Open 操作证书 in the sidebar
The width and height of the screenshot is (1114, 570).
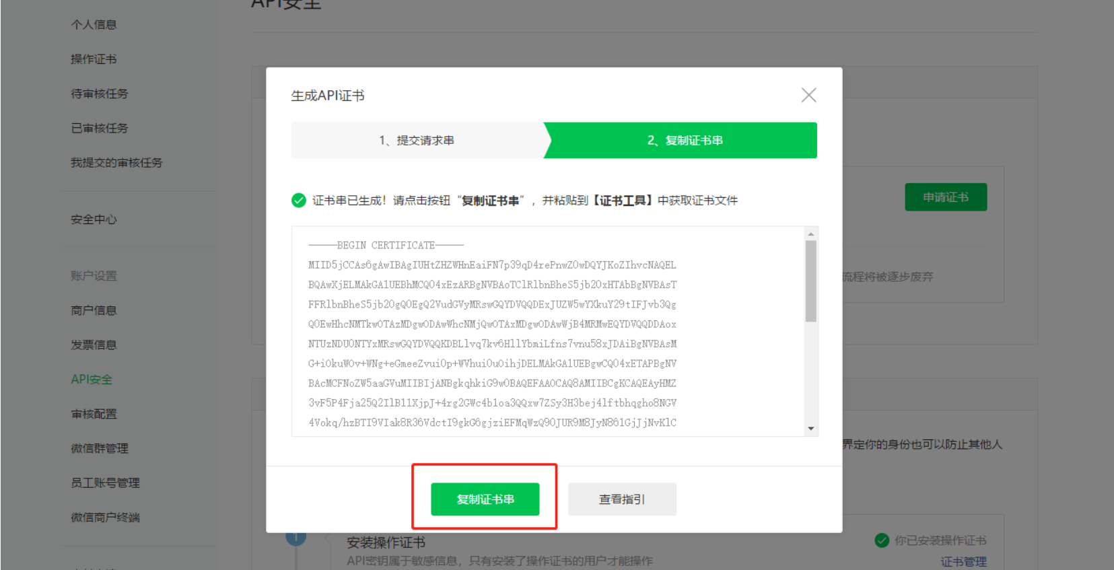(x=94, y=59)
